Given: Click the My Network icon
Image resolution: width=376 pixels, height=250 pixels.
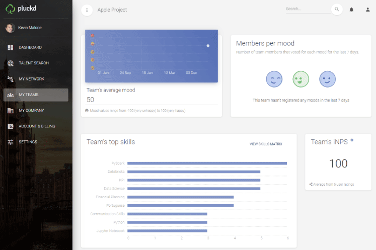Looking at the screenshot, I should 10,79.
